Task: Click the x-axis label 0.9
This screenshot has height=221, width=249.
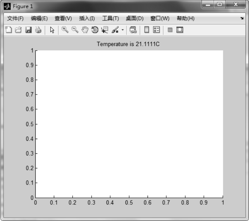Action: pos(204,203)
